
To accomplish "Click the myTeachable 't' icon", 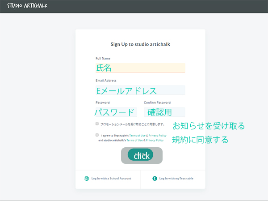I will tap(155, 179).
